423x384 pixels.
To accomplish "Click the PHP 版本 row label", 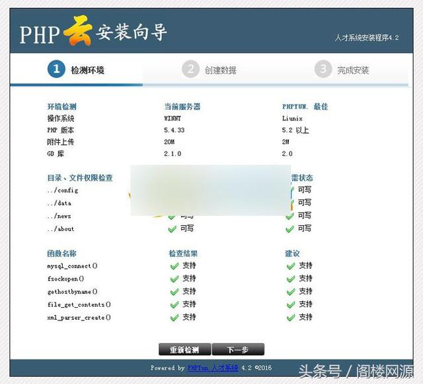I will [61, 130].
